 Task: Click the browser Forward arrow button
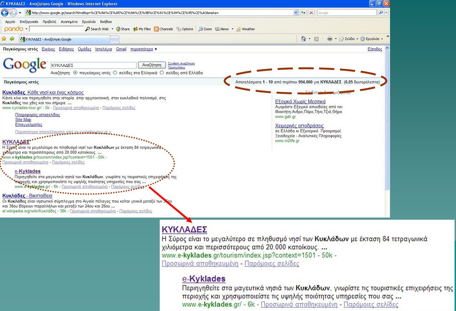13,12
